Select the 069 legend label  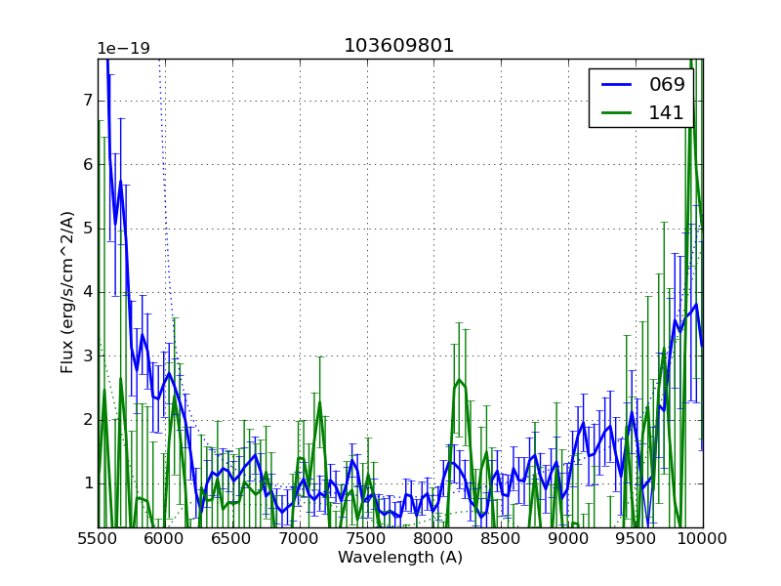[667, 84]
